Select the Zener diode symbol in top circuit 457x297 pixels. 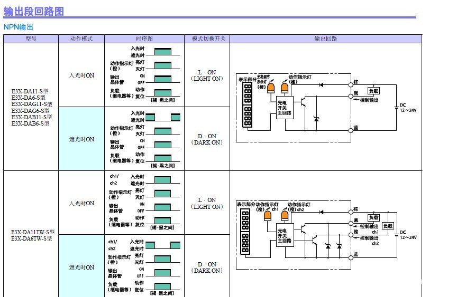[316, 119]
